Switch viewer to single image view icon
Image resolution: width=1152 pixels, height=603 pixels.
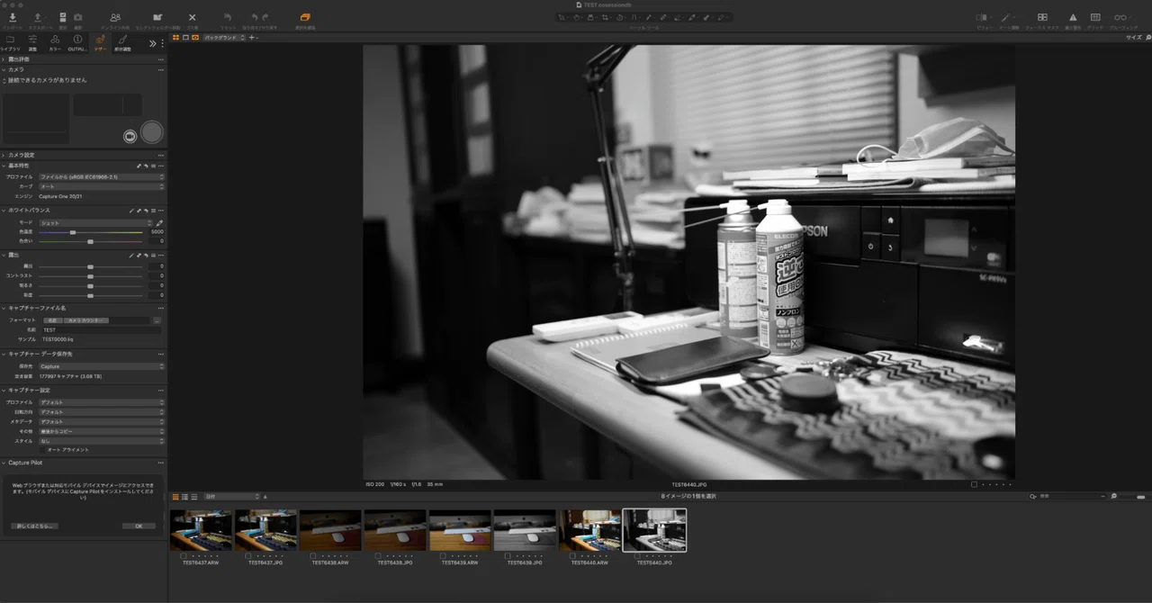point(185,38)
